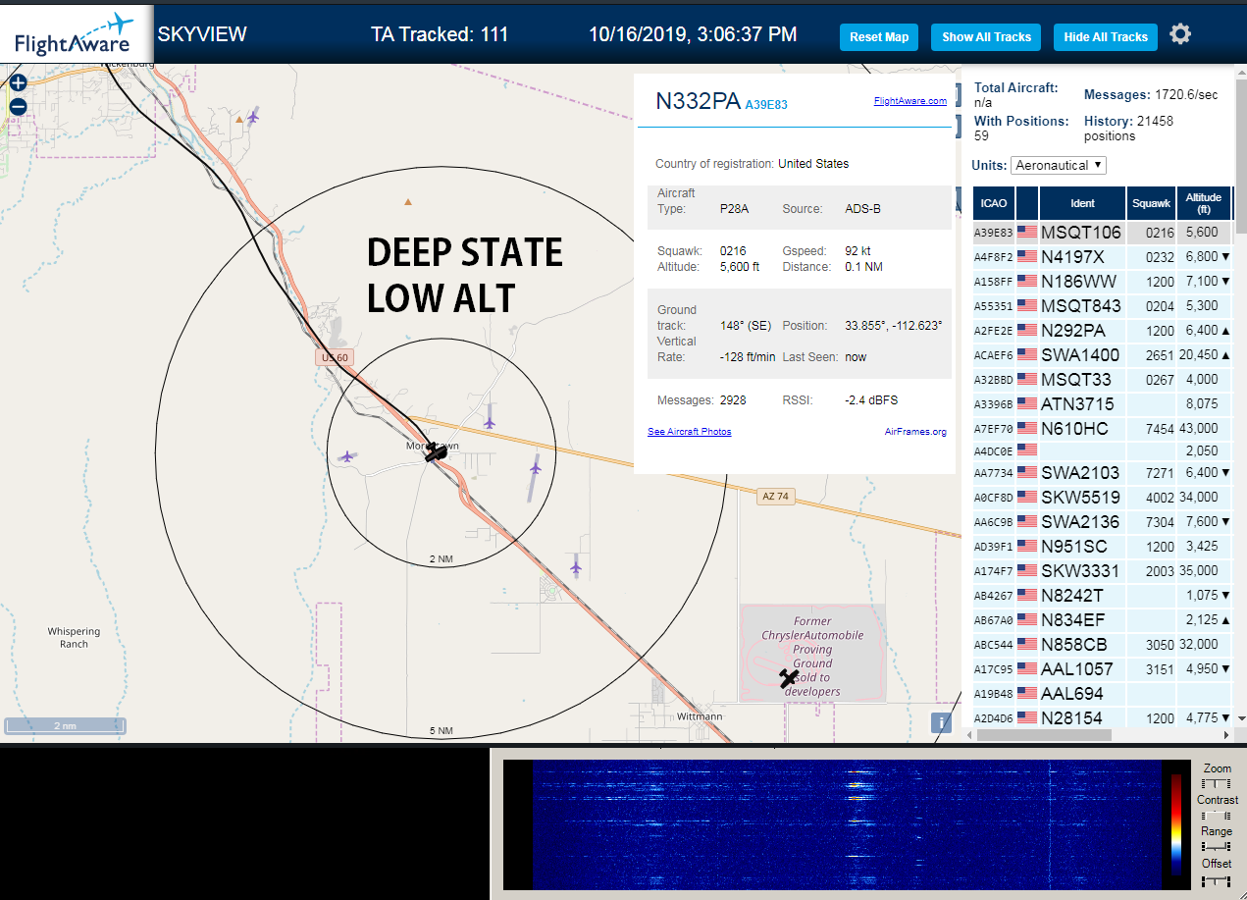Select the N951SC aircraft row

point(1102,547)
